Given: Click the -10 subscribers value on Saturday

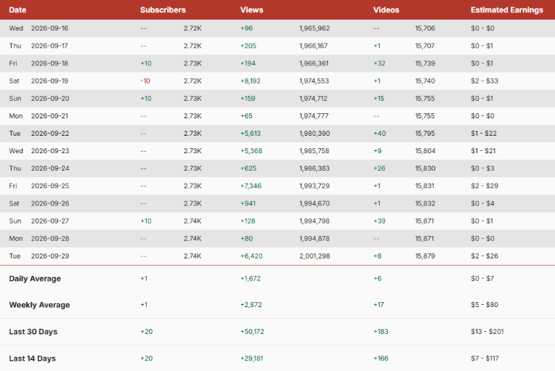Looking at the screenshot, I should click(x=145, y=81).
